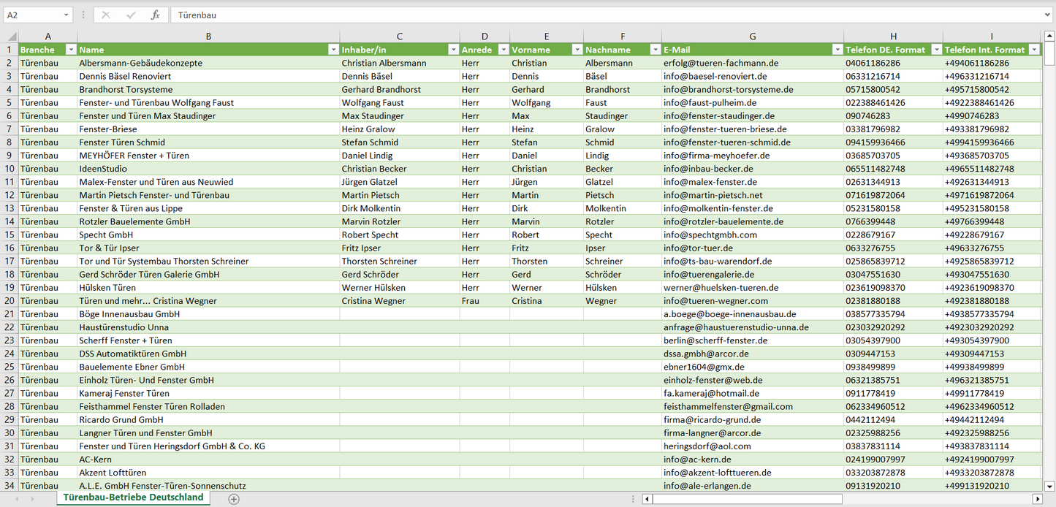This screenshot has width=1056, height=507.
Task: Click the horizontal scrollbar right arrow
Action: point(1037,499)
